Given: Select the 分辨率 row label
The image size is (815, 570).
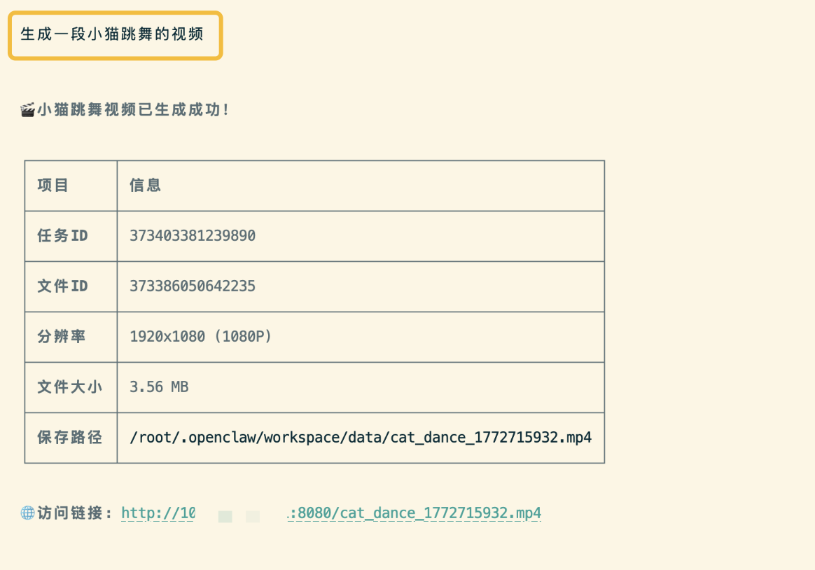Looking at the screenshot, I should click(x=62, y=337).
